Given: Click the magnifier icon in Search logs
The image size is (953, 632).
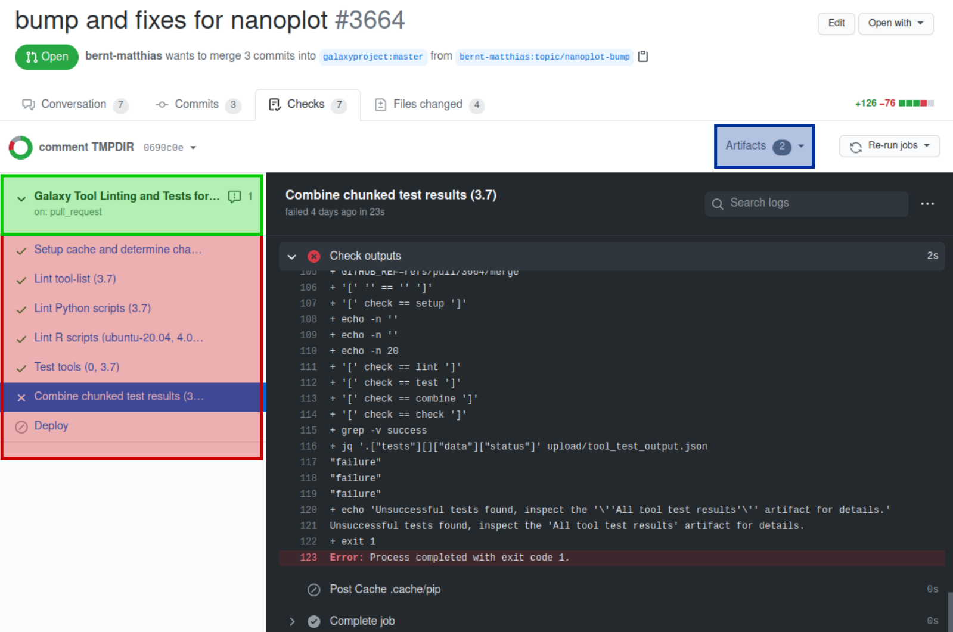Looking at the screenshot, I should (x=718, y=204).
